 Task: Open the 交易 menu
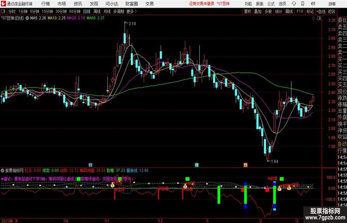point(150,4)
